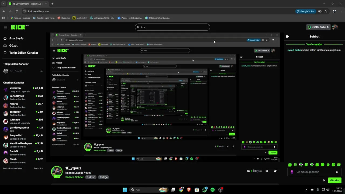Click the 1E_yqvuz streamer avatar with LIVE badge
The image size is (345, 194).
tap(57, 172)
